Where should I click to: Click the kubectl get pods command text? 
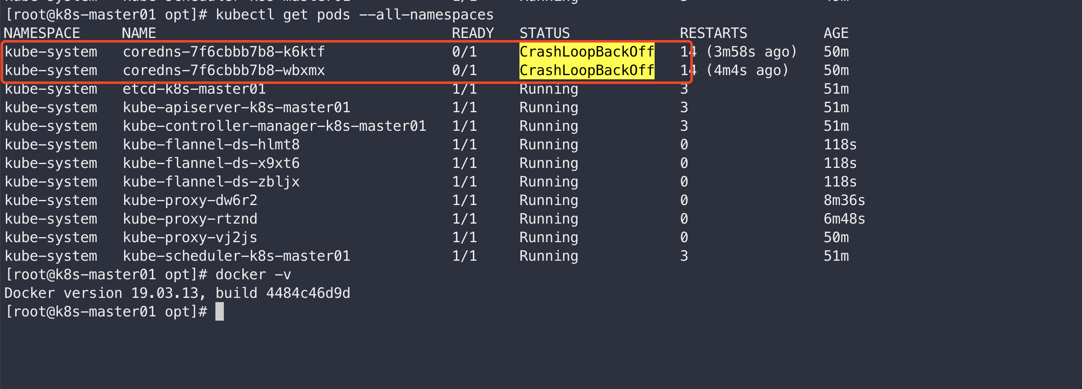click(354, 15)
